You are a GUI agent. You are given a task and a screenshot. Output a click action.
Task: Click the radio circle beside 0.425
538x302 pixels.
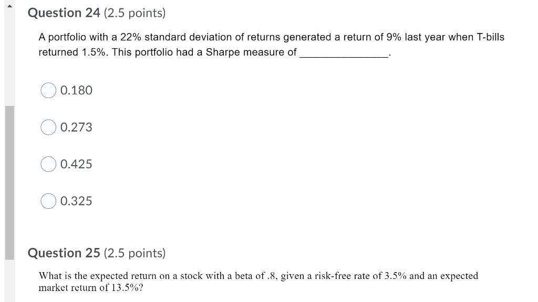[48, 164]
